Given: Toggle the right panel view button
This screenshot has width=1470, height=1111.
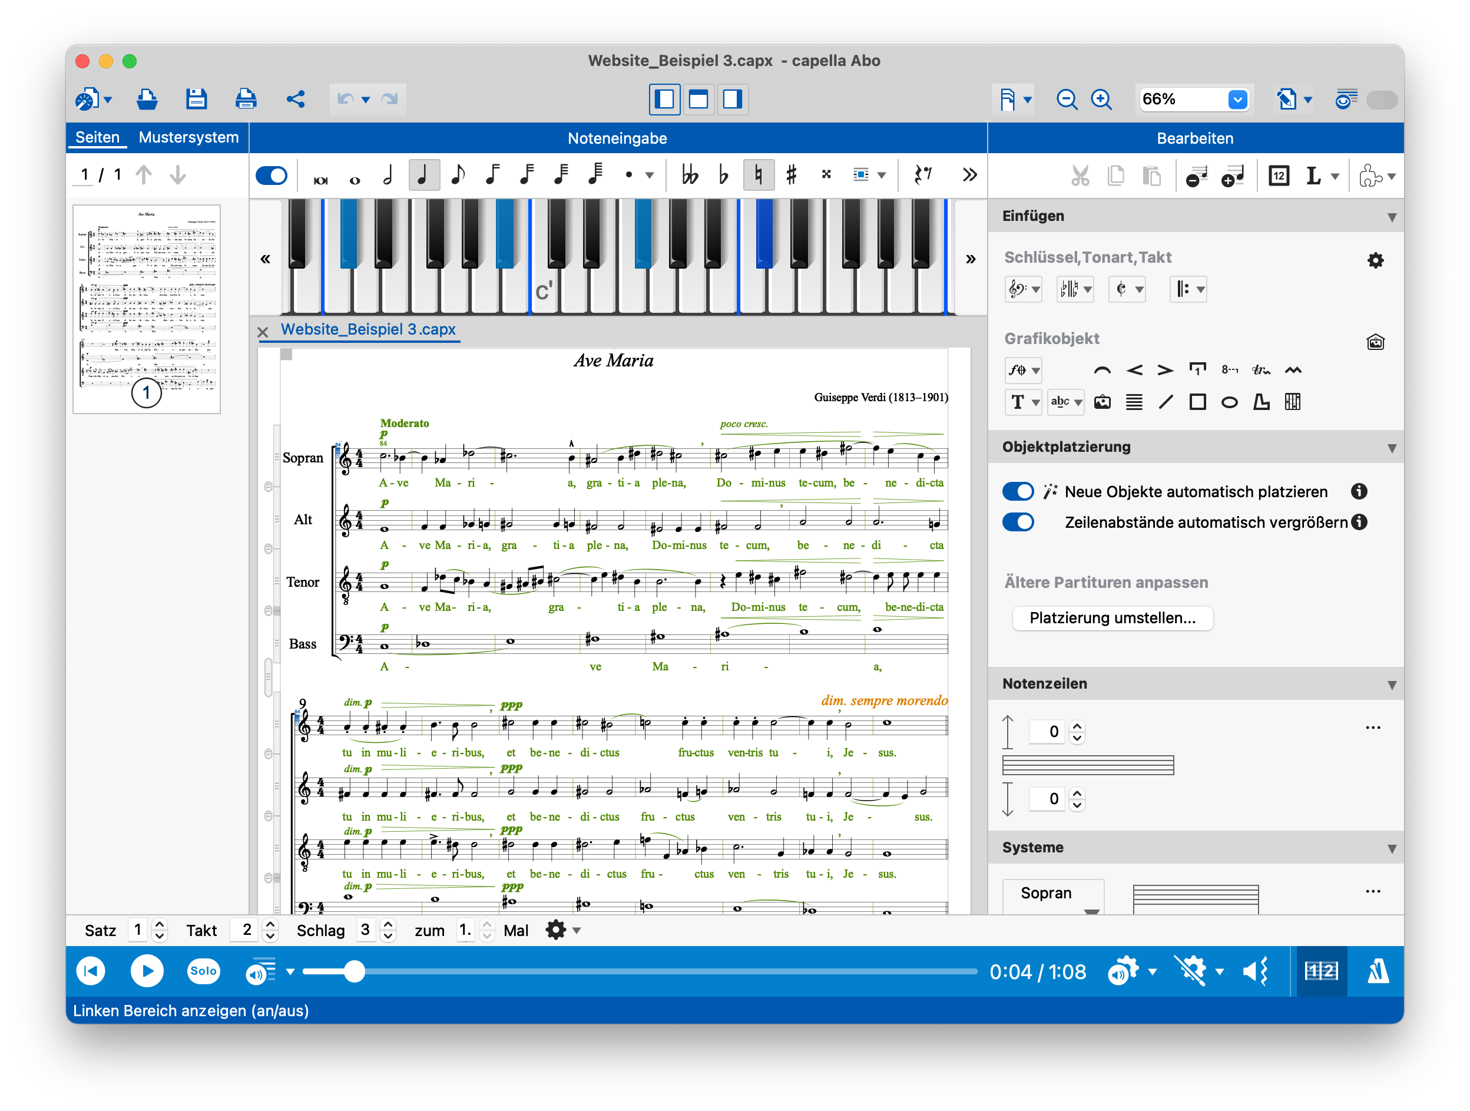Looking at the screenshot, I should 732,99.
